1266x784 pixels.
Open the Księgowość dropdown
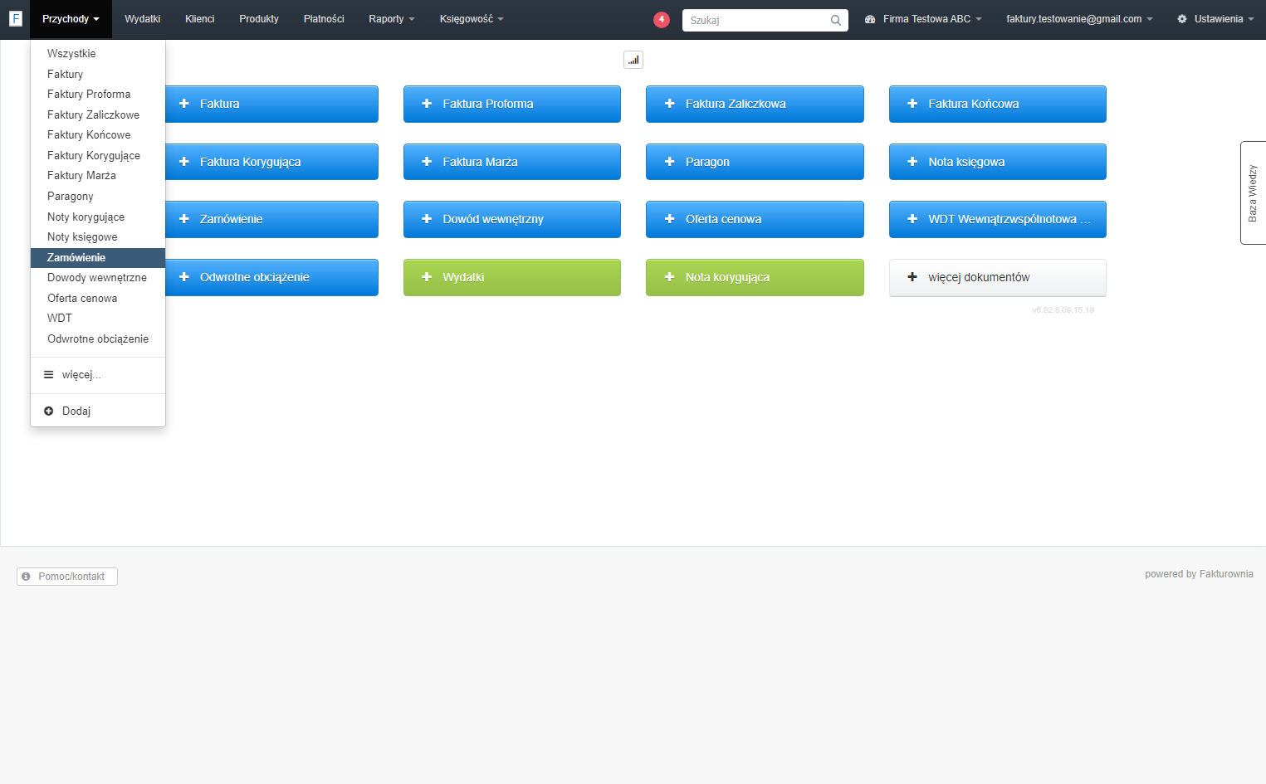[472, 19]
